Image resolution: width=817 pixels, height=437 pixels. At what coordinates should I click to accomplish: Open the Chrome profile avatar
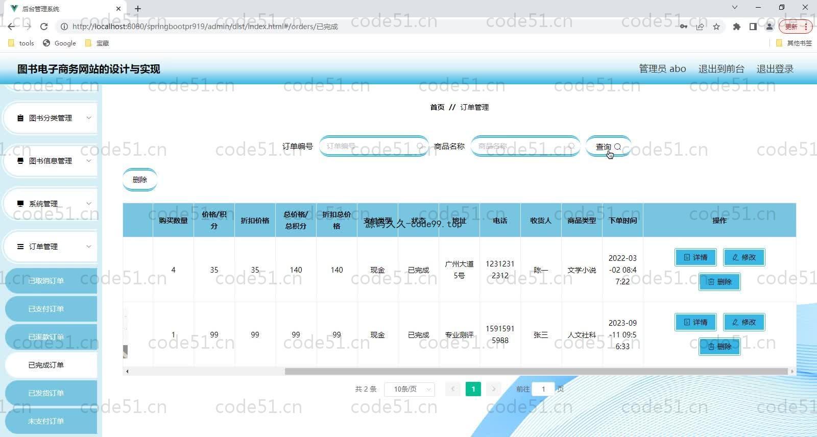[x=769, y=27]
